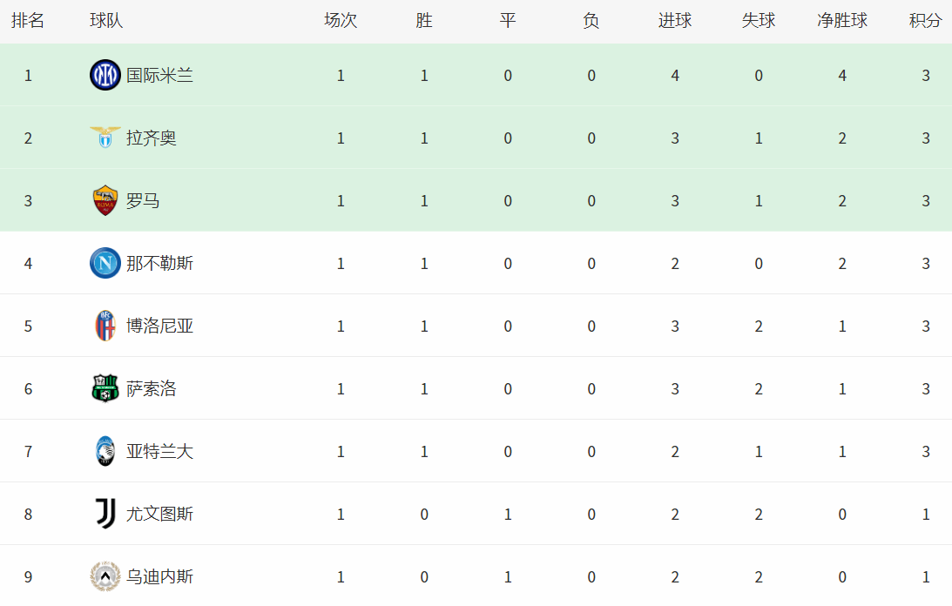
Task: Click the Inter Milan club crest
Action: [105, 75]
